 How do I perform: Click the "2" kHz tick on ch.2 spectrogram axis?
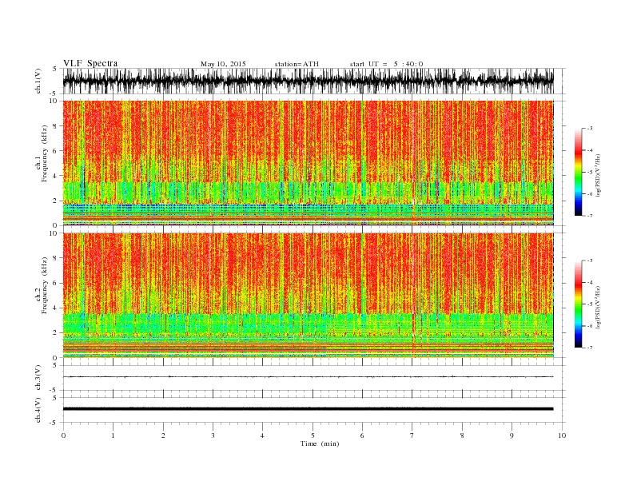[x=55, y=333]
